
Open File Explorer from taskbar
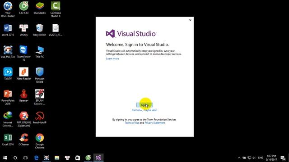pyautogui.click(x=57, y=158)
